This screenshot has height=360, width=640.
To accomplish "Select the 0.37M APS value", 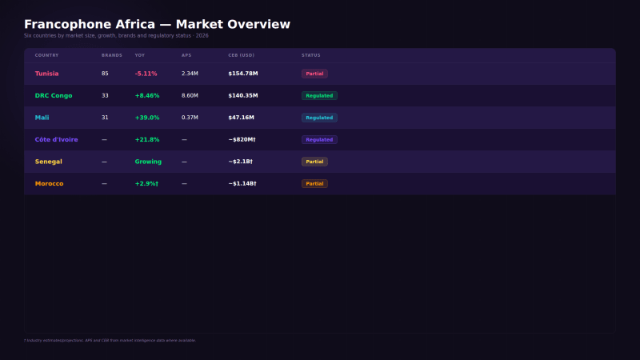I will click(190, 118).
